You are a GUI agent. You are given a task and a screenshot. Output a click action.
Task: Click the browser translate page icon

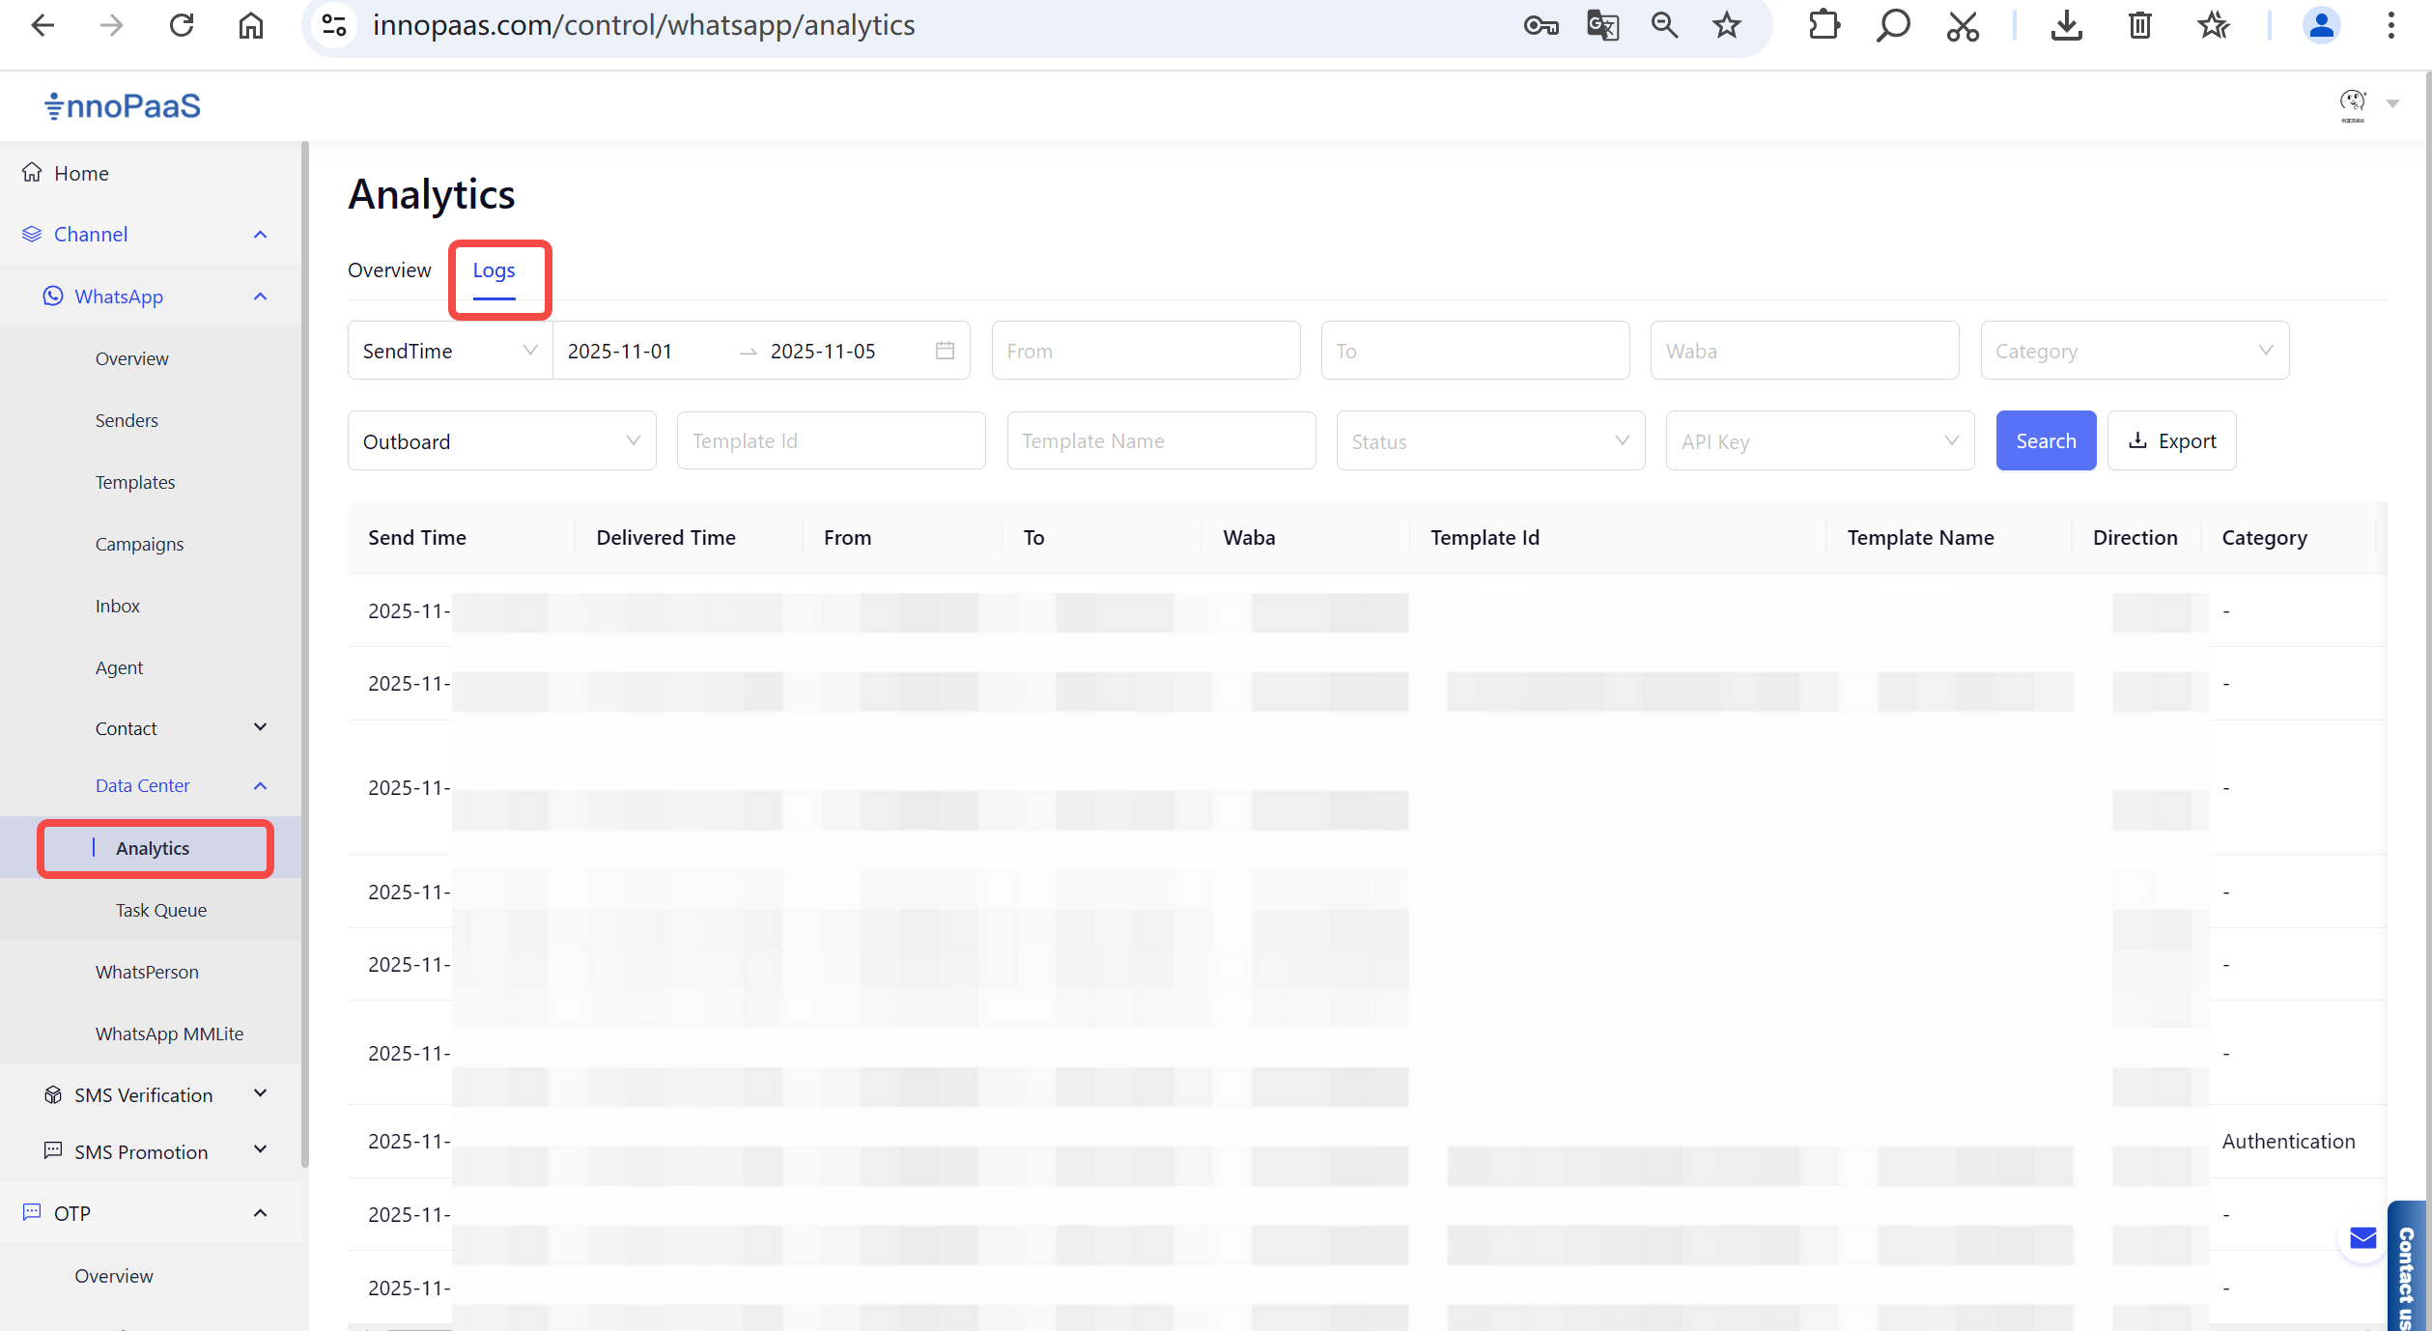tap(1602, 26)
